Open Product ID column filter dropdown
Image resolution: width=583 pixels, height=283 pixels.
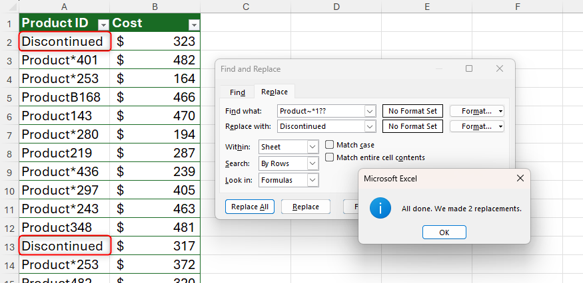(103, 25)
